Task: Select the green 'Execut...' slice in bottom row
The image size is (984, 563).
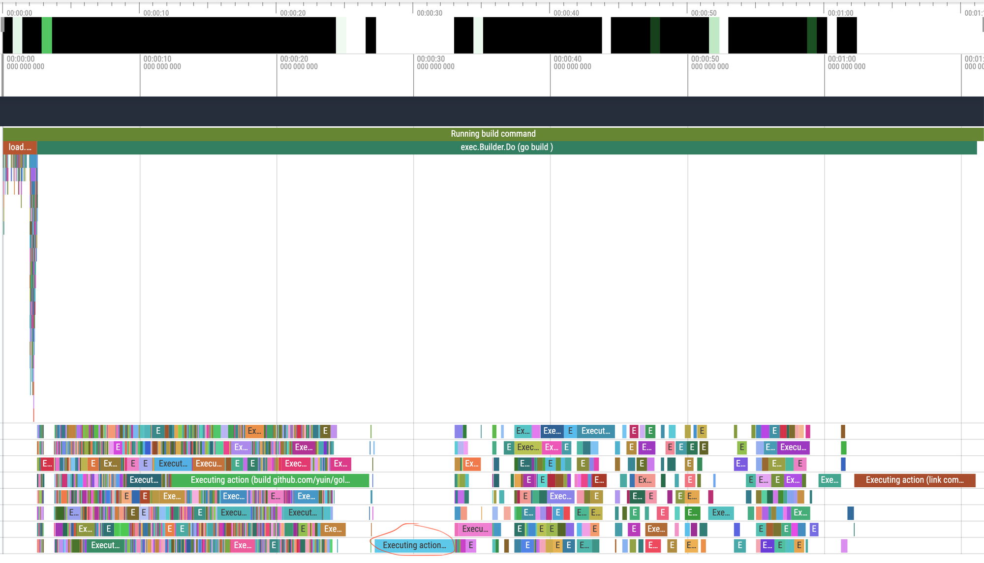Action: coord(105,545)
